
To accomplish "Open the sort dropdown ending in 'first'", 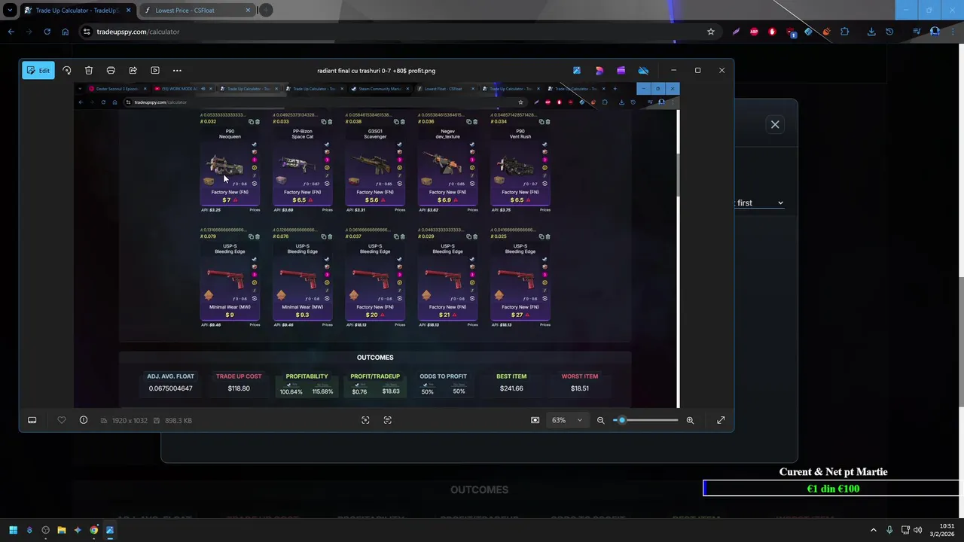I will tap(759, 203).
